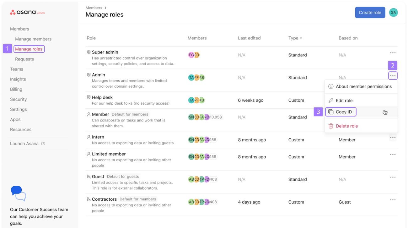The width and height of the screenshot is (408, 228).
Task: Click the SA profile avatar
Action: (x=393, y=13)
